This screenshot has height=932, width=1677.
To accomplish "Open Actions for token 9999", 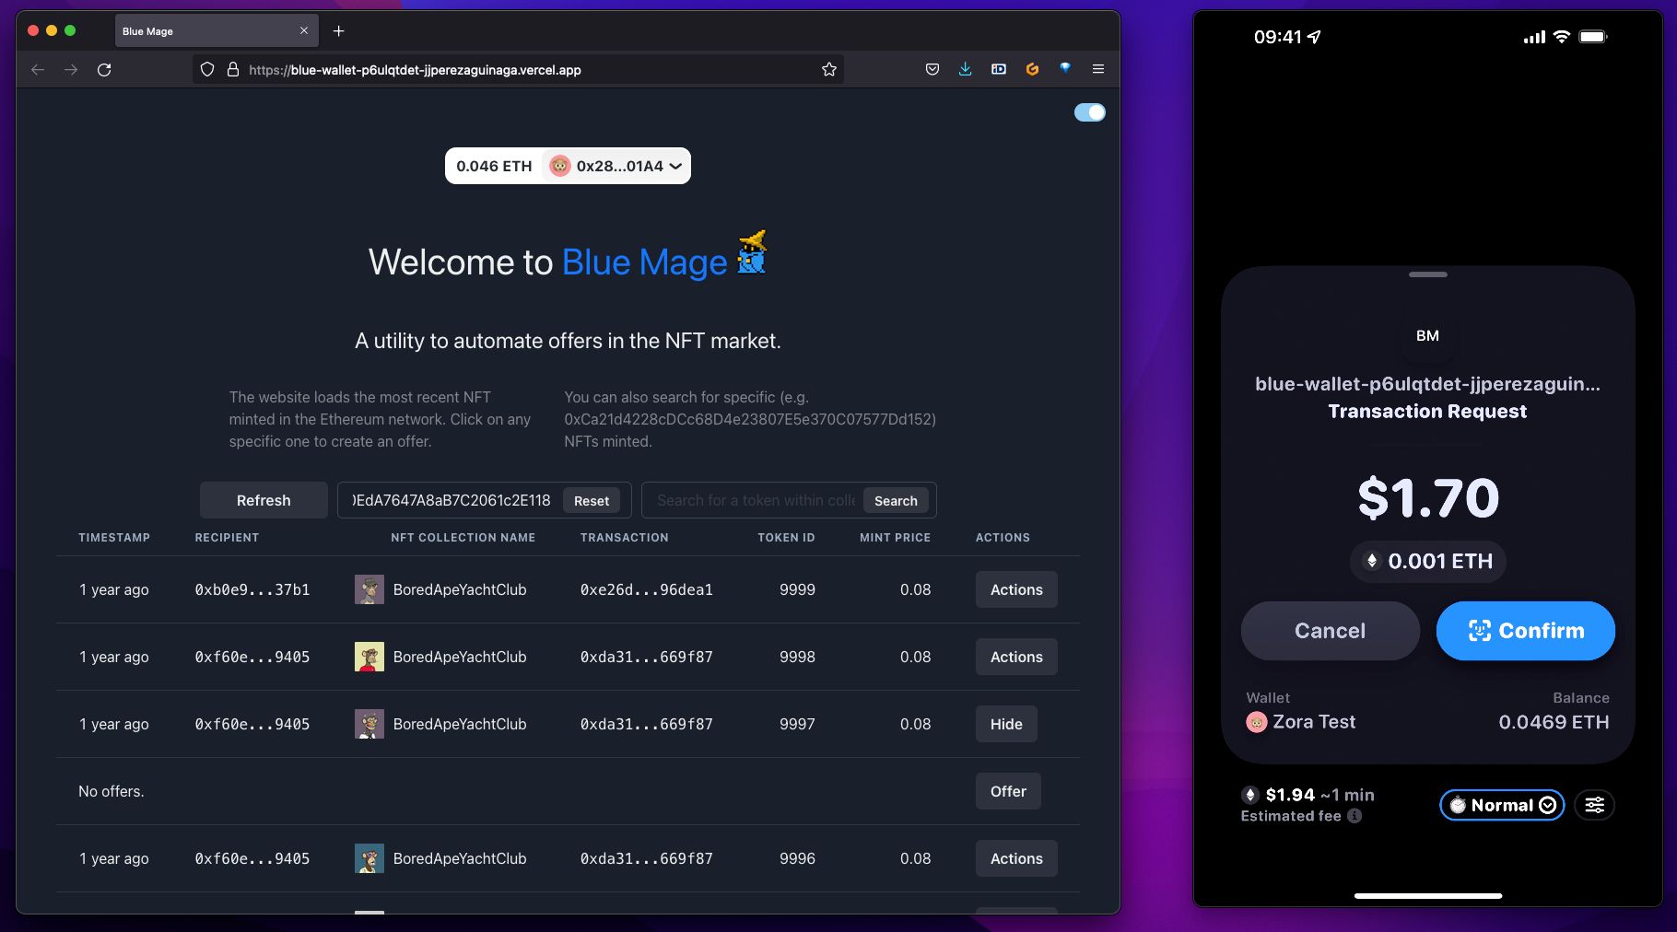I will [1016, 589].
